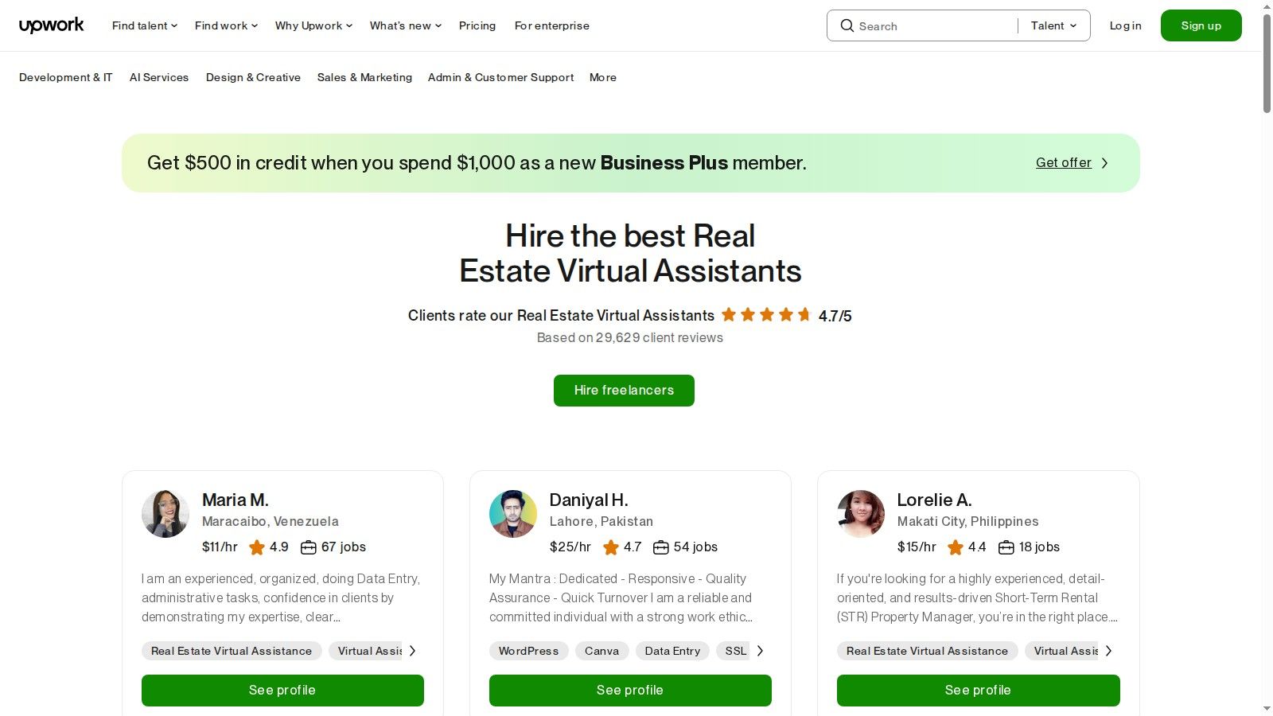1273x716 pixels.
Task: Expand more skills on Maria's card
Action: click(412, 651)
